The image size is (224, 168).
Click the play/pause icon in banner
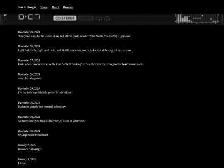[x=5, y=17]
